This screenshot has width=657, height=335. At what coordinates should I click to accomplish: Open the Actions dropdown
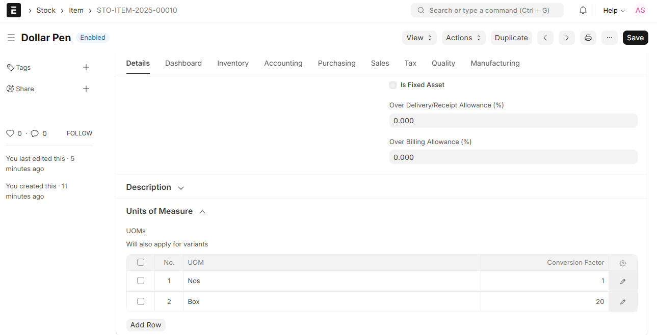pyautogui.click(x=463, y=38)
